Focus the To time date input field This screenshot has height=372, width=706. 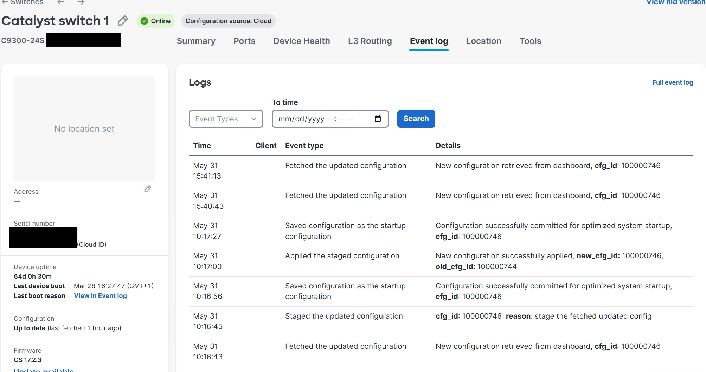pyautogui.click(x=330, y=119)
